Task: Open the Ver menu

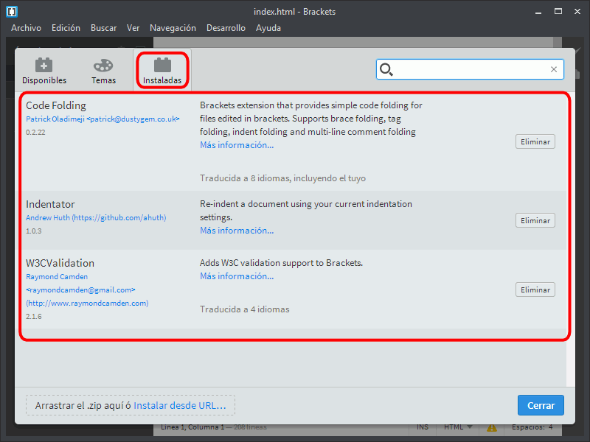Action: pyautogui.click(x=133, y=28)
